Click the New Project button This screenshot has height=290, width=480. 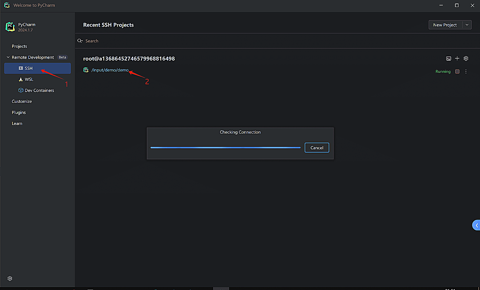pyautogui.click(x=445, y=25)
